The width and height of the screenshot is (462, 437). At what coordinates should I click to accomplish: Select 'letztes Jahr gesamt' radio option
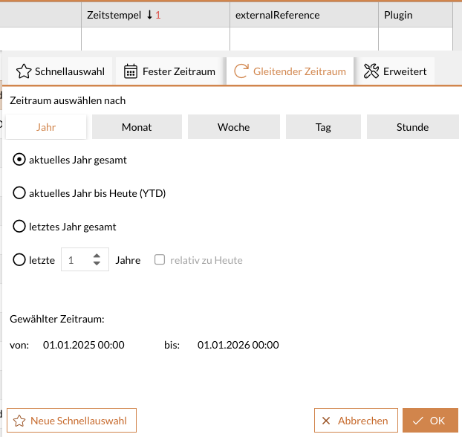pyautogui.click(x=19, y=227)
